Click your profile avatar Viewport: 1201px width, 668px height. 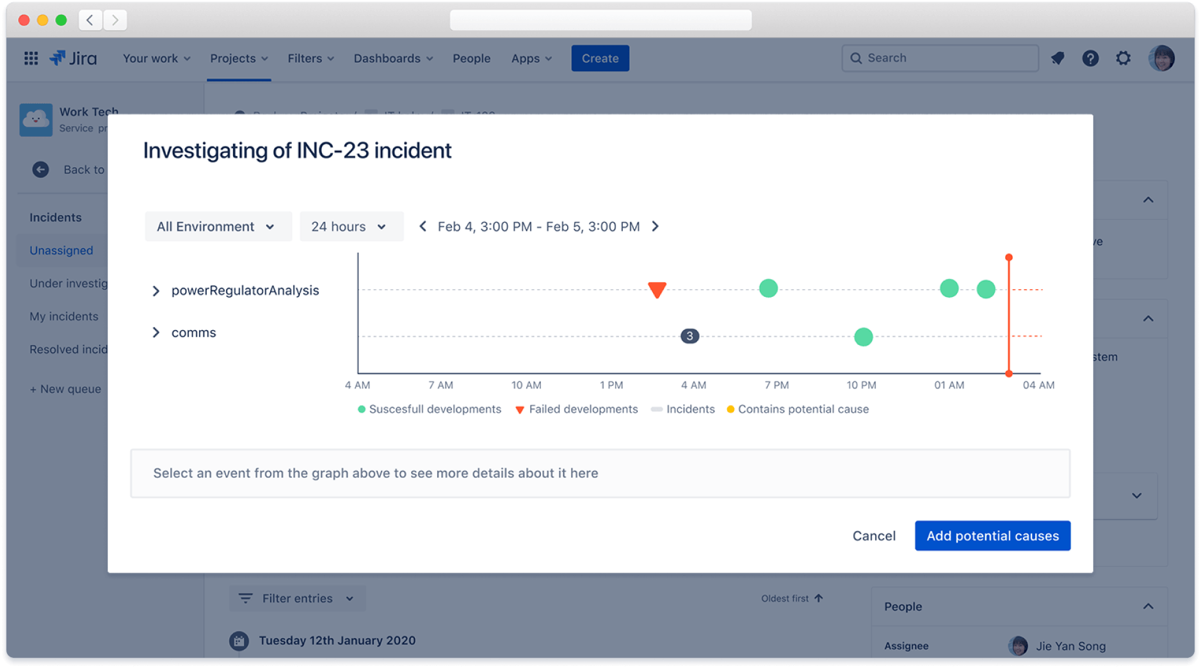pos(1162,58)
